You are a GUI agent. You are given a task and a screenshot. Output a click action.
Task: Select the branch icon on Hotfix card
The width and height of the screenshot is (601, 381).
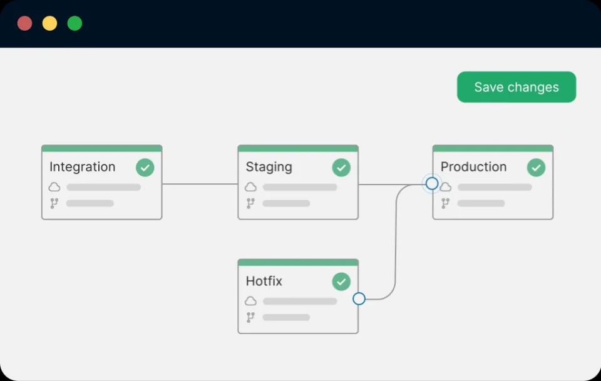[x=250, y=317]
